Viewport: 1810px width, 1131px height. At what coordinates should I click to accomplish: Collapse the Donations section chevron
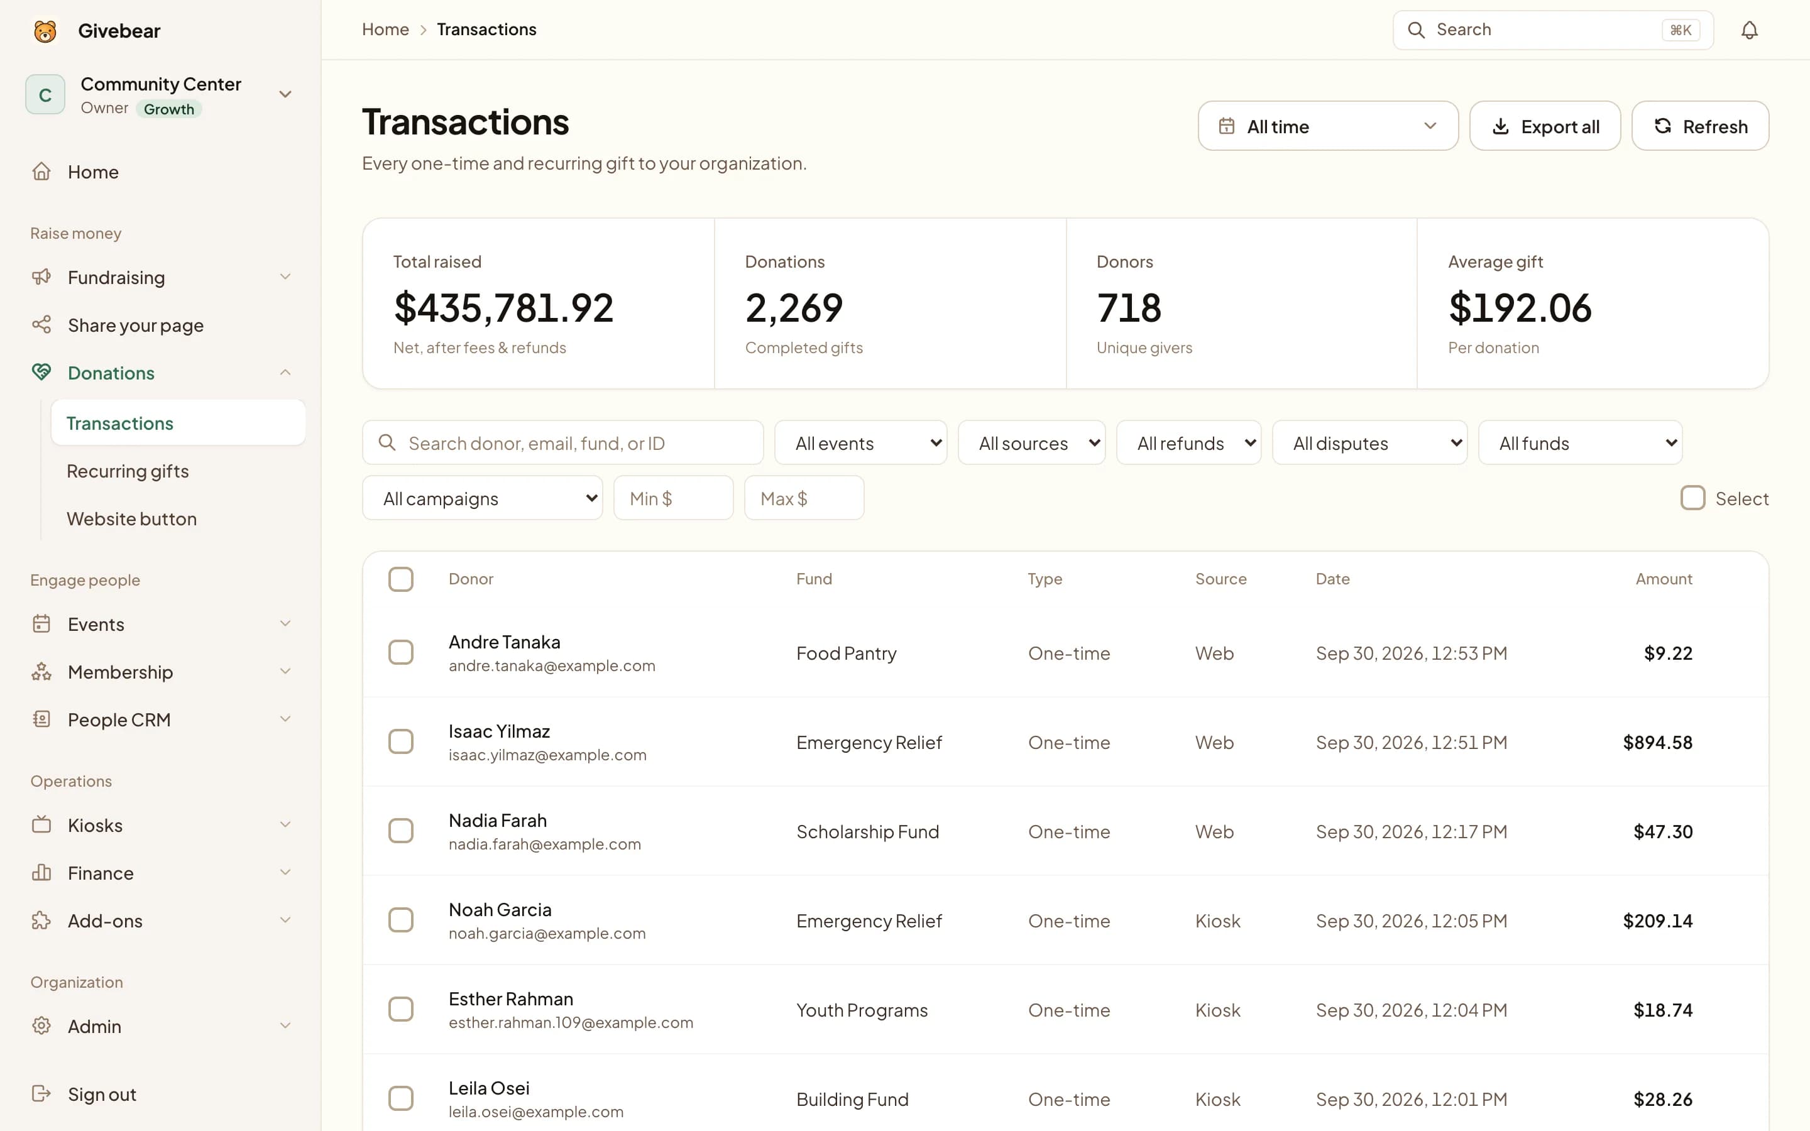click(x=285, y=372)
